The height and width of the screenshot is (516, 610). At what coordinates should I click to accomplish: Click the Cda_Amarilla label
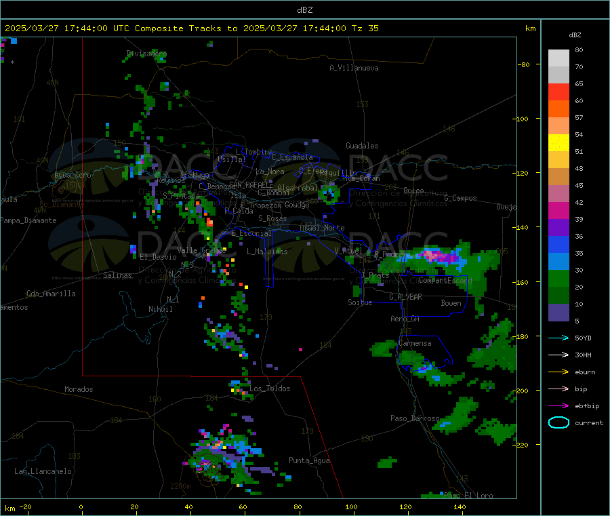(x=51, y=294)
